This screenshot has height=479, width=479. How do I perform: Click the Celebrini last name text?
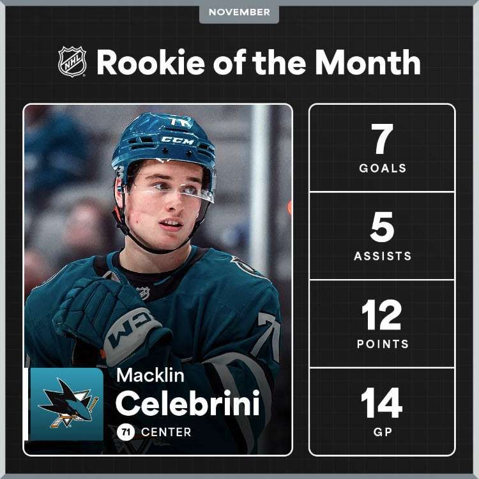click(x=188, y=403)
